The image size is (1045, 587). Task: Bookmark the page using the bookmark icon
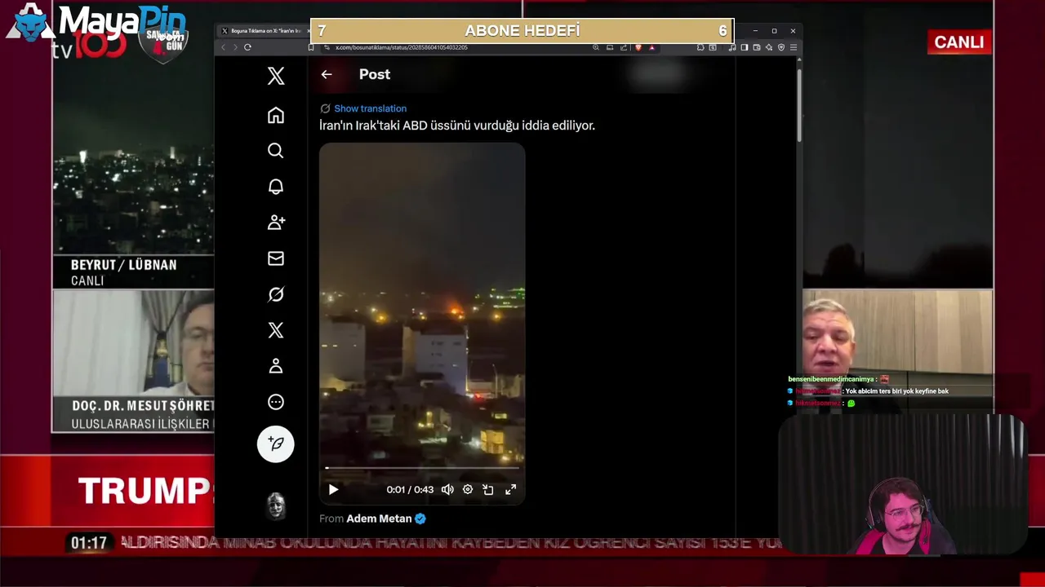point(311,47)
